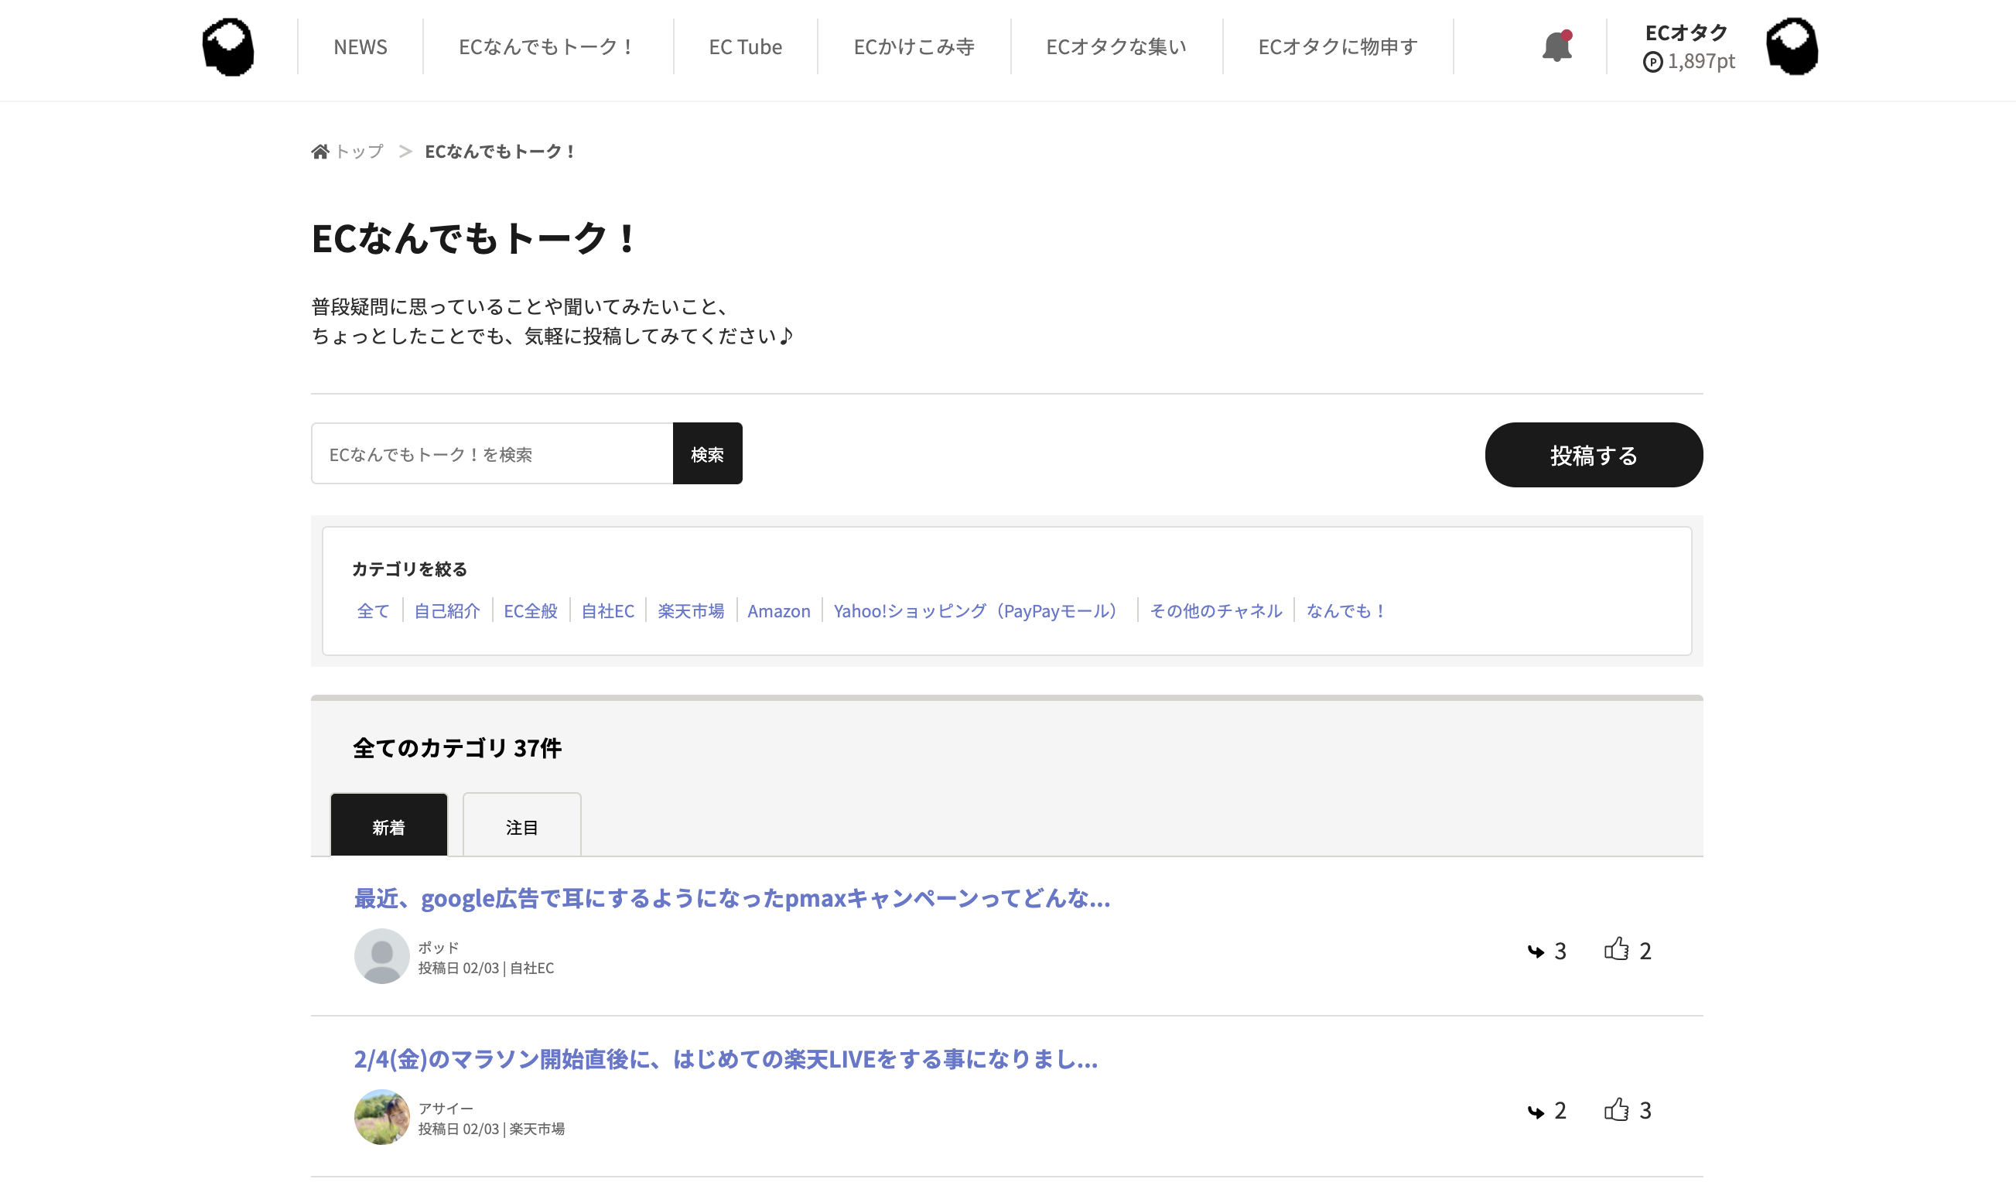Viewport: 2016px width, 1196px height.
Task: Click the site logo in header
Action: [x=228, y=47]
